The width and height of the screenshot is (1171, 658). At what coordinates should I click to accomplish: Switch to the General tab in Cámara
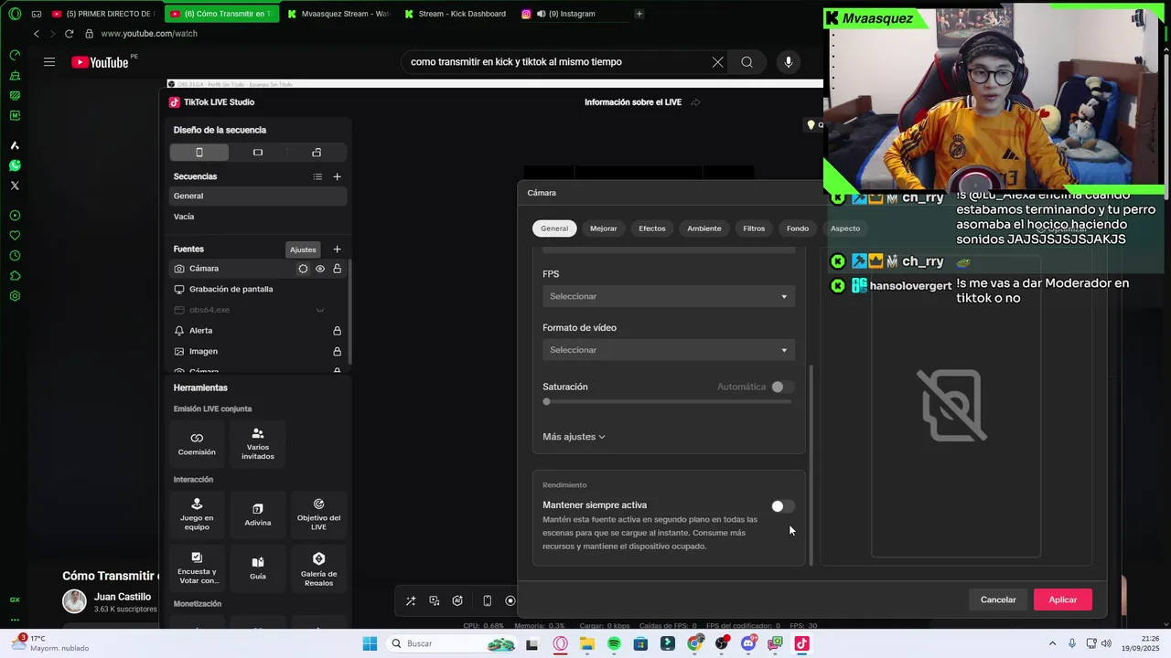click(x=554, y=228)
